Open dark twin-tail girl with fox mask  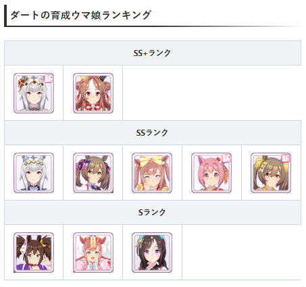(34, 253)
